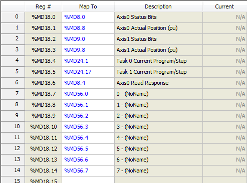The height and width of the screenshot is (183, 247).
Task: Click the %MD9.0 map-to entry
Action: (x=75, y=39)
